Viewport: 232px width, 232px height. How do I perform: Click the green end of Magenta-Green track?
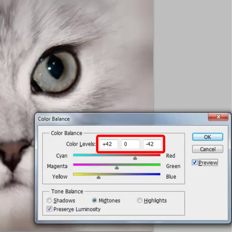coord(158,165)
